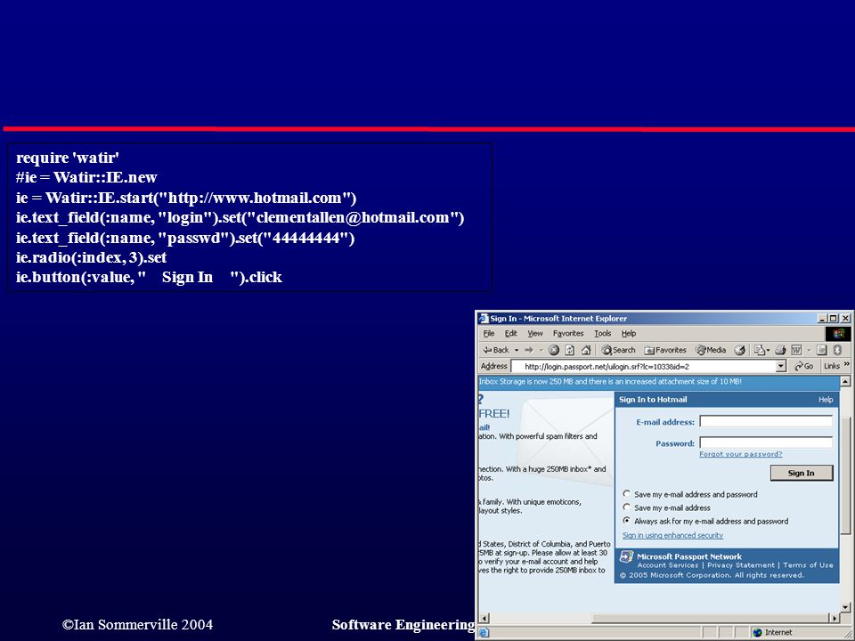855x641 pixels.
Task: Click the Print toolbar icon
Action: [x=780, y=350]
